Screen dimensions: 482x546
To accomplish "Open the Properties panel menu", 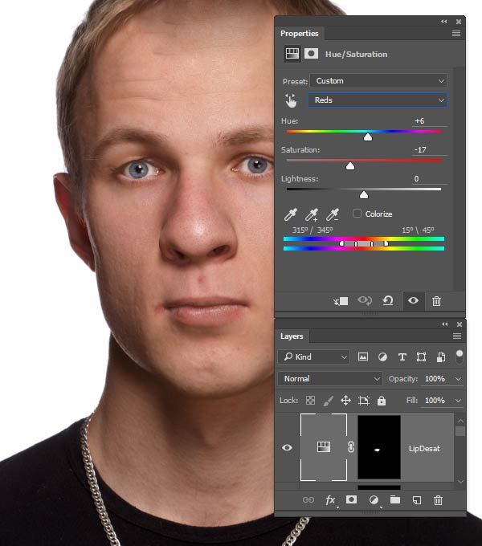I will [455, 34].
